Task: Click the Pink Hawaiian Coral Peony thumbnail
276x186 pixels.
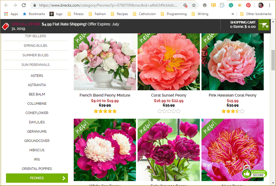Action: 232,61
